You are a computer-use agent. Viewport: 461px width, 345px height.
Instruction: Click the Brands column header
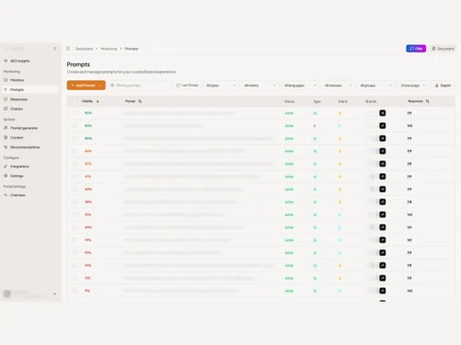[x=371, y=101]
